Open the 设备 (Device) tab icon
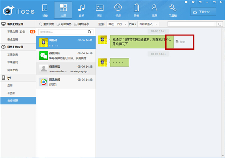The image size is (225, 158). (45, 11)
